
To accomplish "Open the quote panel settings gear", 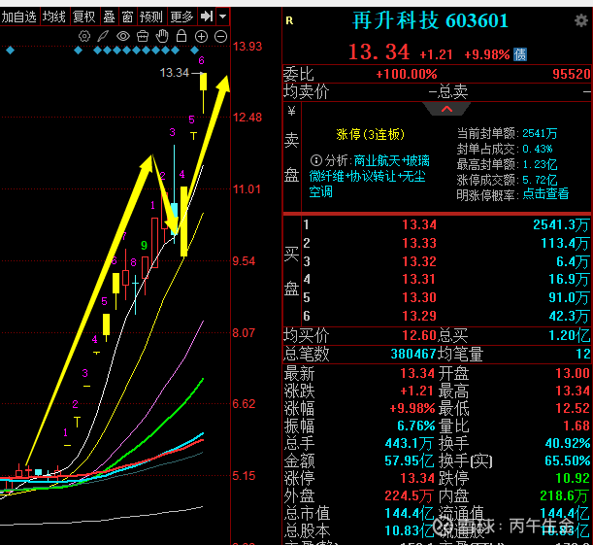I will 581,20.
